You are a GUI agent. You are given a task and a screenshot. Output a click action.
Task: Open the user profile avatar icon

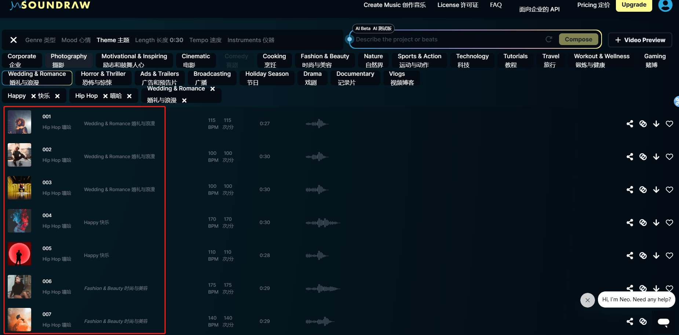pyautogui.click(x=665, y=5)
